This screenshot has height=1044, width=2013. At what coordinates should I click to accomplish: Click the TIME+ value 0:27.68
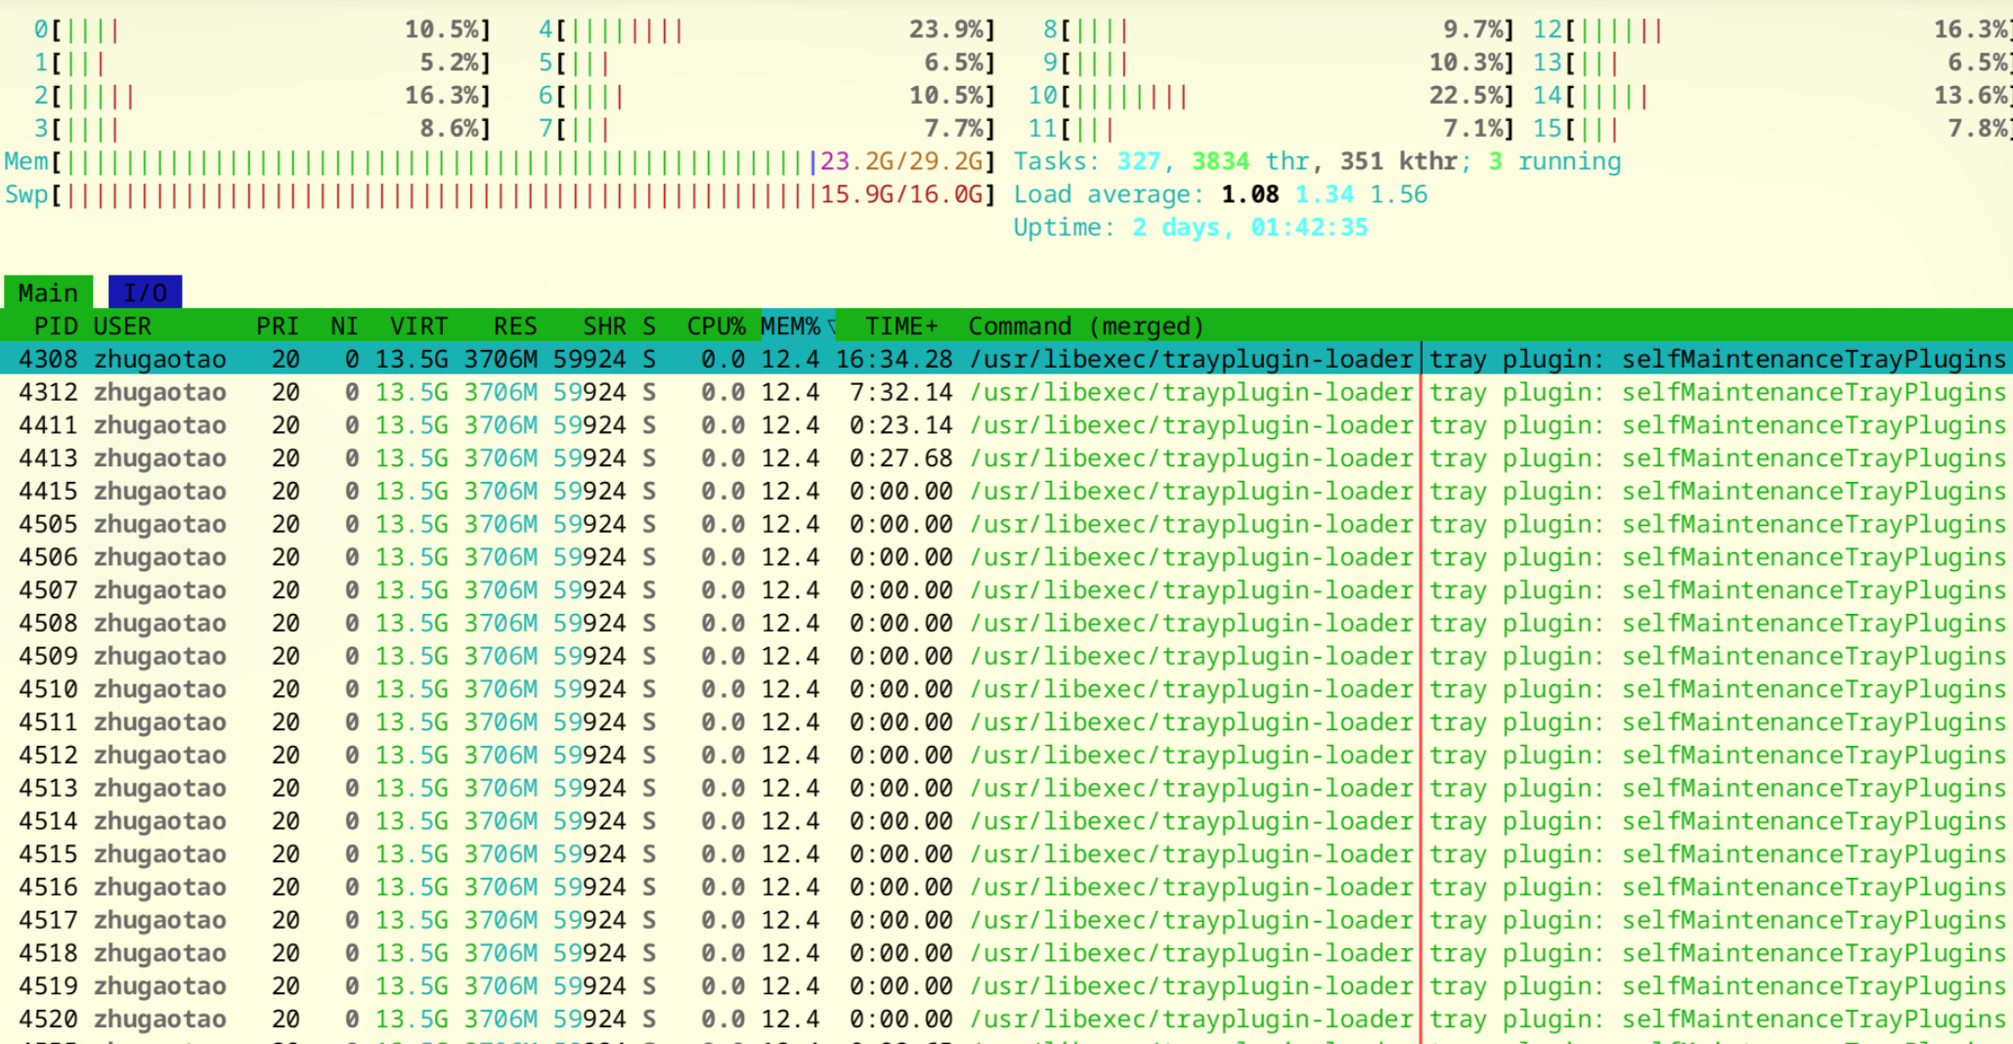click(x=901, y=457)
